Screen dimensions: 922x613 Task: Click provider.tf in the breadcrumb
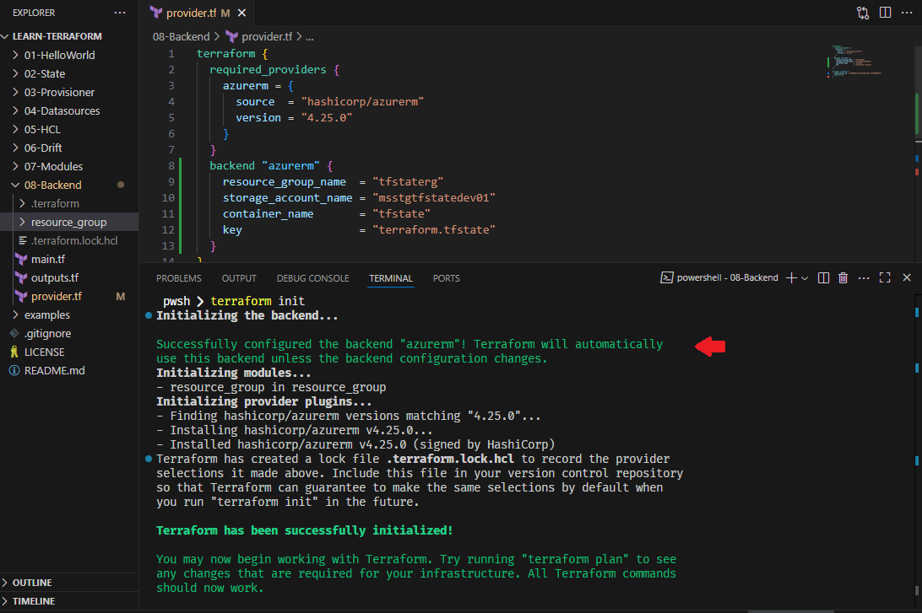tap(267, 36)
